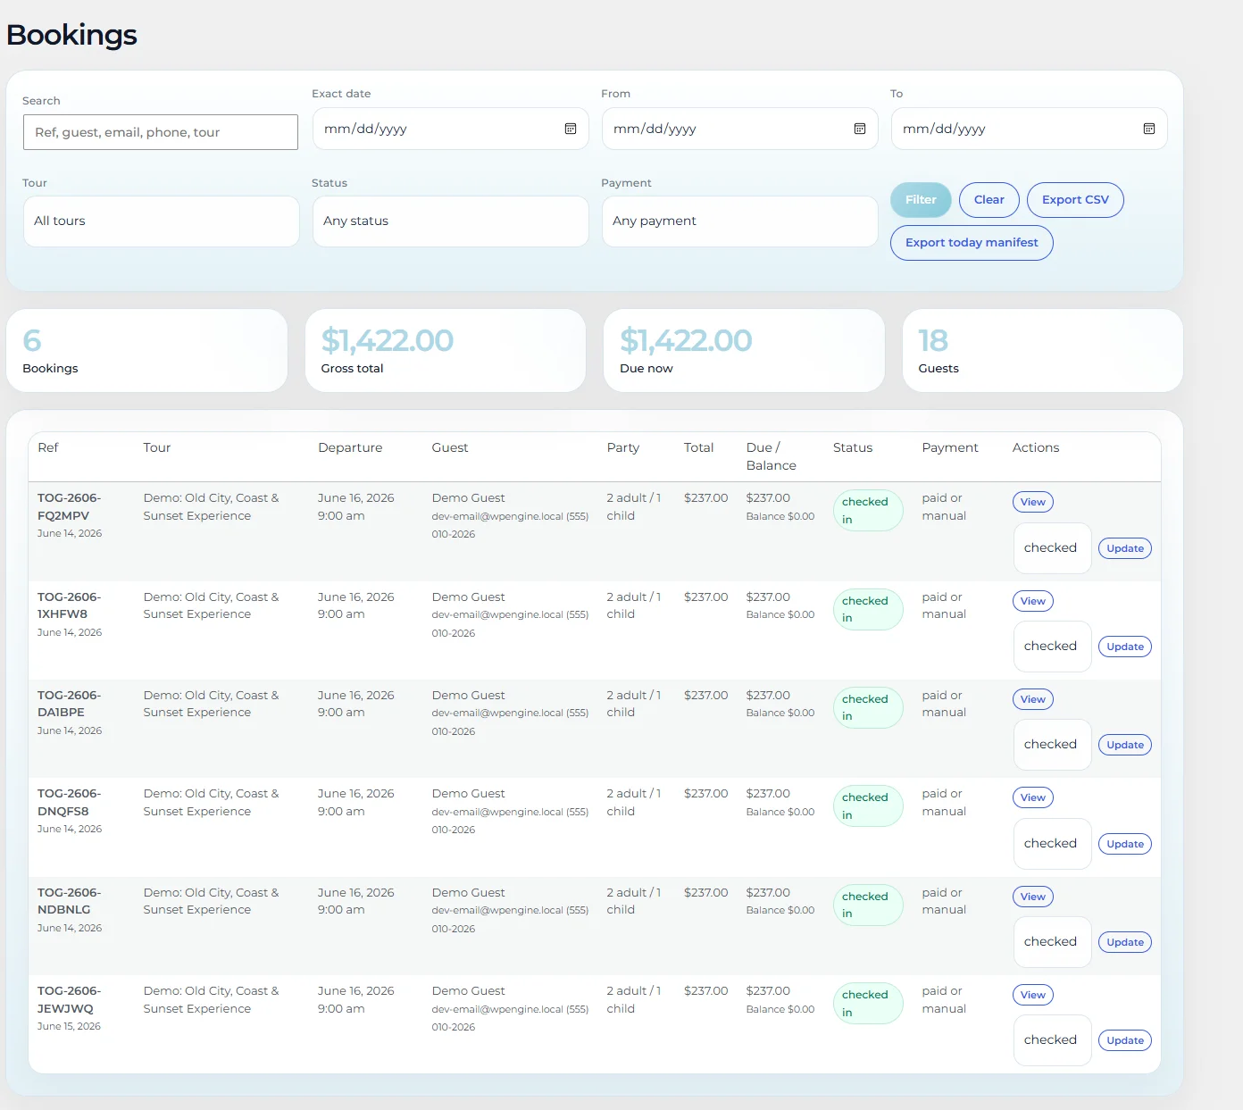
Task: Open status select in TOG-2606-1XHFW8 row
Action: coord(1053,647)
